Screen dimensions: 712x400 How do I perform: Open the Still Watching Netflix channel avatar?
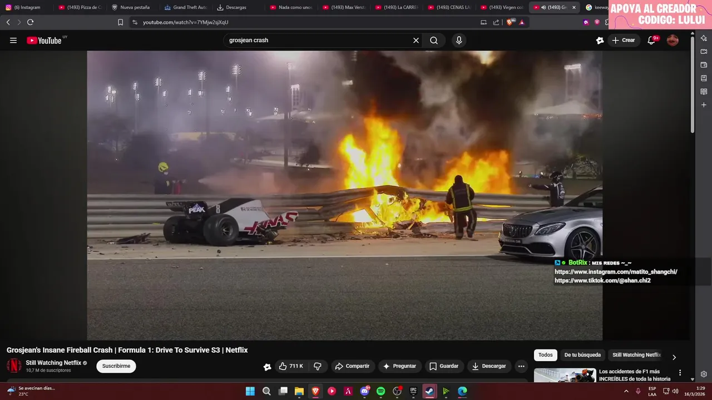[x=14, y=366]
